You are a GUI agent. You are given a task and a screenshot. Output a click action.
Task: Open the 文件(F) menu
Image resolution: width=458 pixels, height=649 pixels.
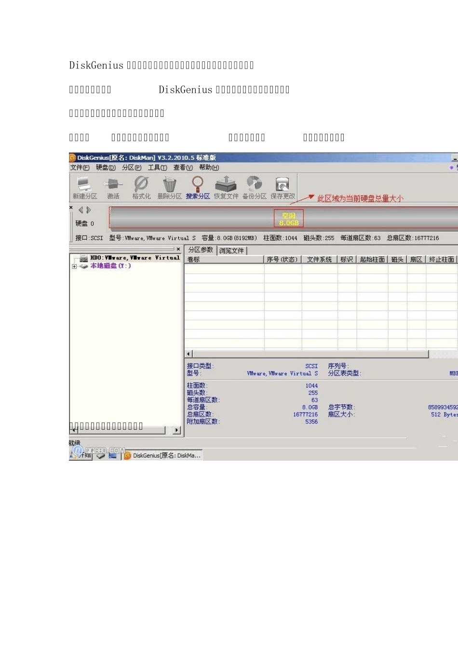pos(80,168)
